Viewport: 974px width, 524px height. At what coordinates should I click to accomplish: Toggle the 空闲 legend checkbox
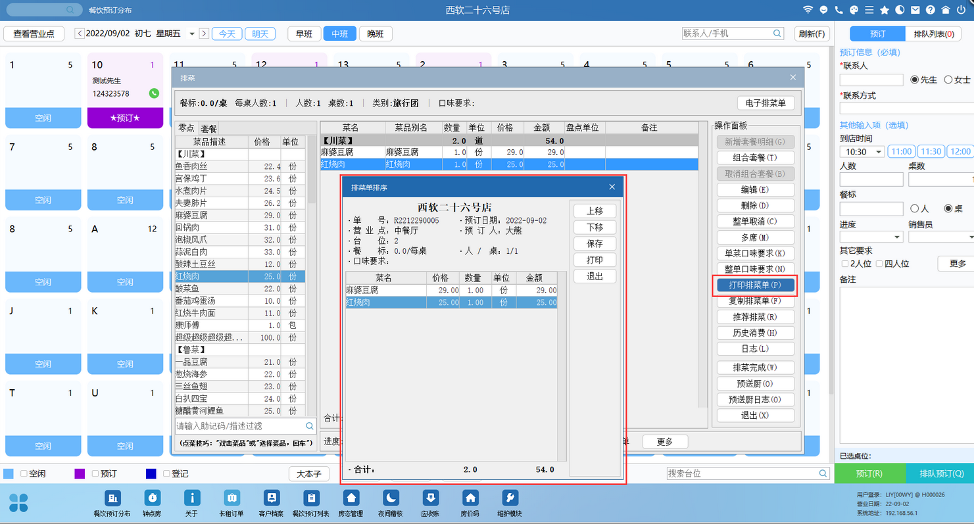pyautogui.click(x=24, y=473)
